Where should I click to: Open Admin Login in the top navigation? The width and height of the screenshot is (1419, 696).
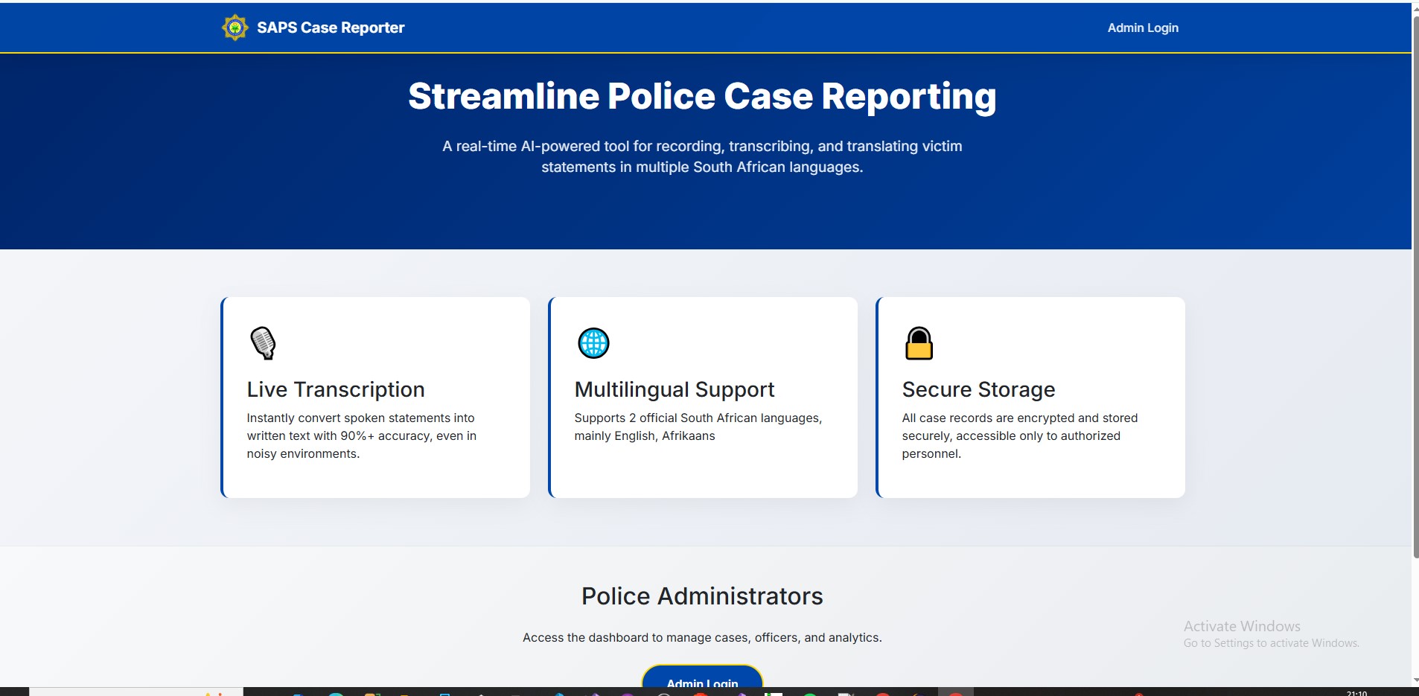tap(1142, 28)
